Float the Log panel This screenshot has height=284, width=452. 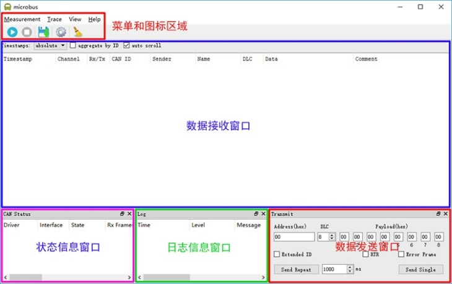click(256, 214)
